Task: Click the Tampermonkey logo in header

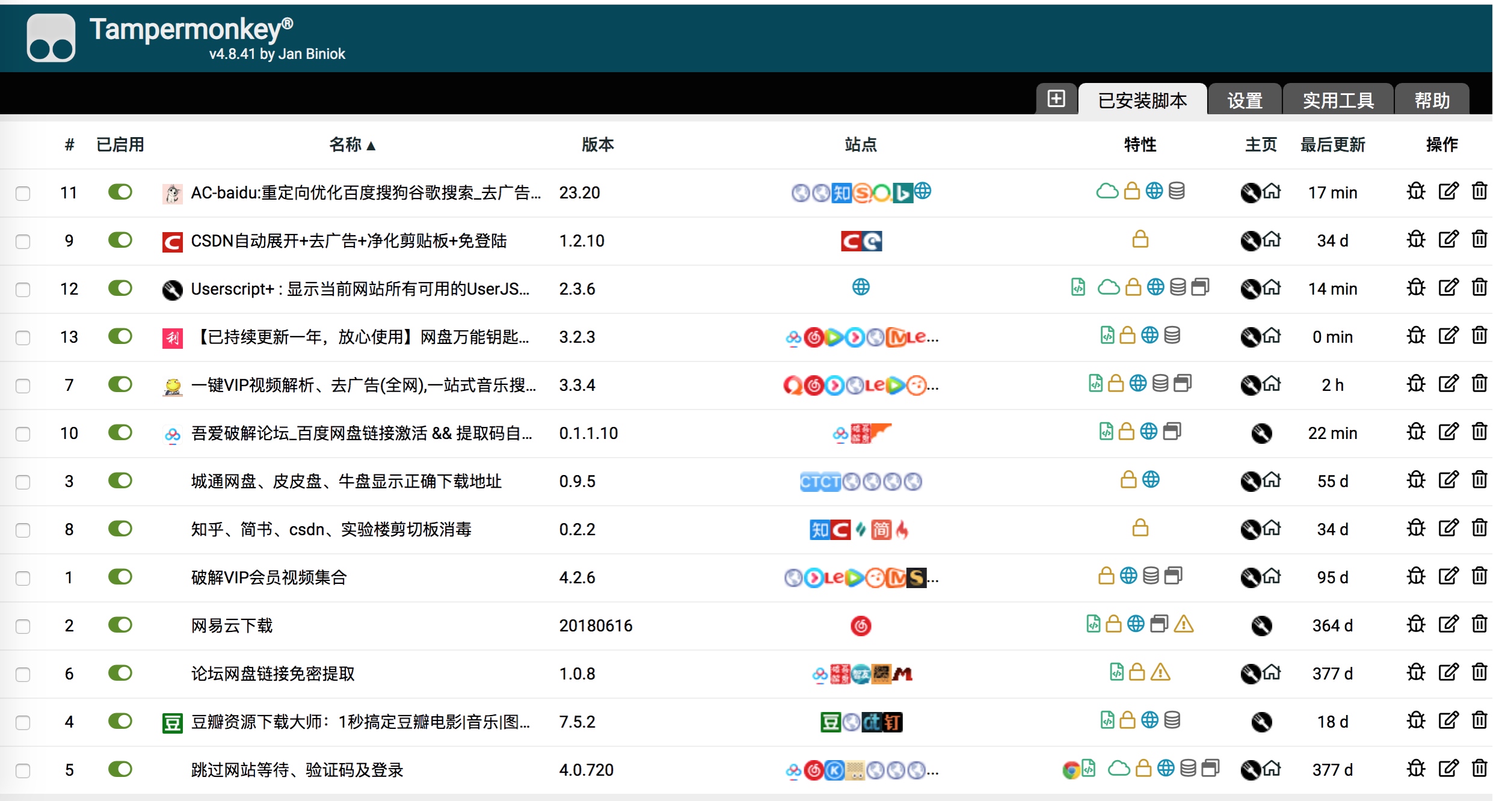Action: coord(51,38)
